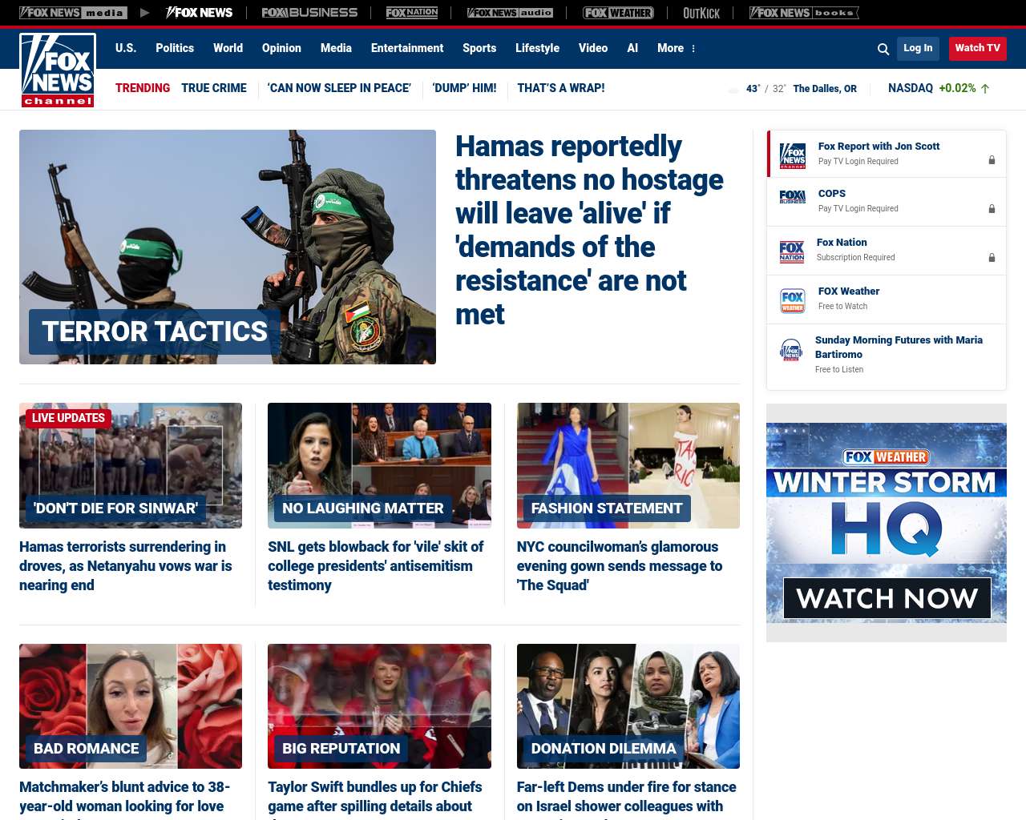The image size is (1026, 820).
Task: Open the TRUE CRIME trending topic
Action: pyautogui.click(x=214, y=88)
